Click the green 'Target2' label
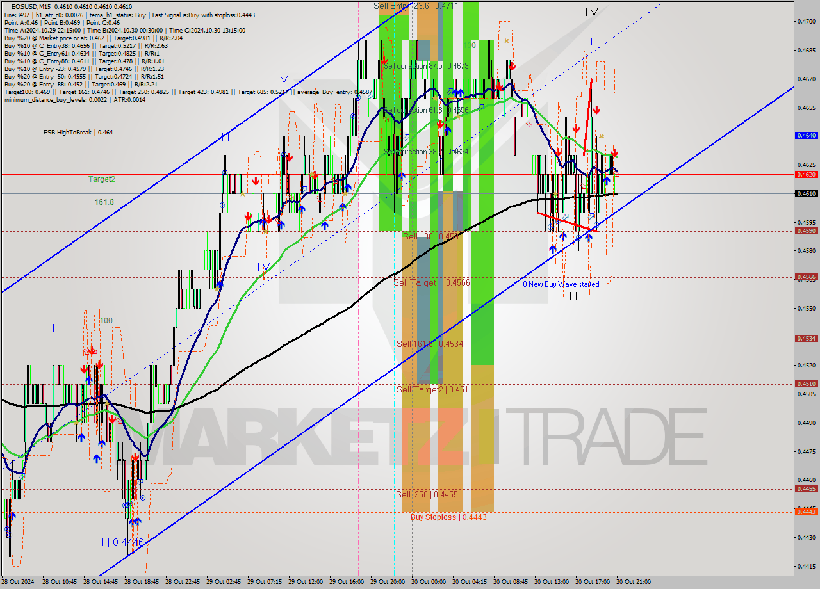 point(102,179)
